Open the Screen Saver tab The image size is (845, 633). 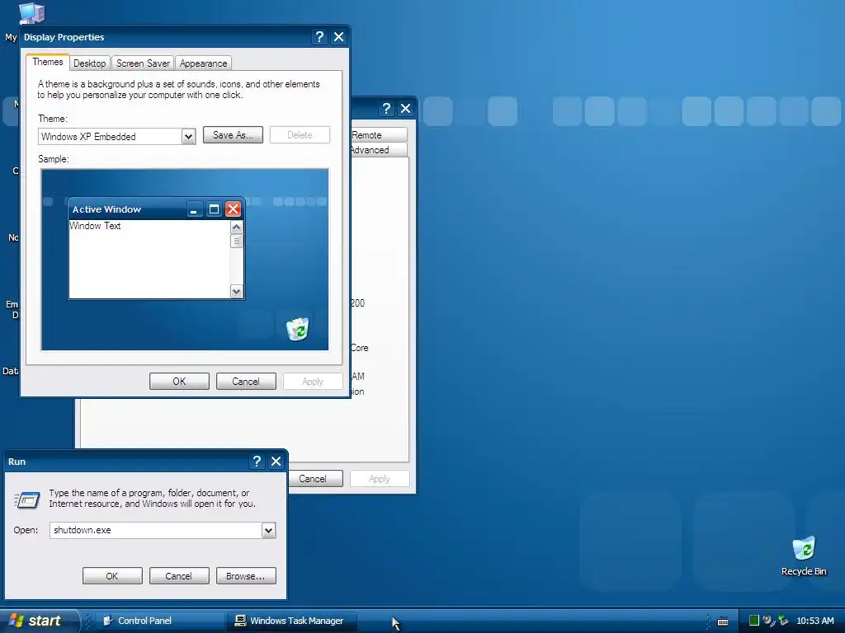click(143, 63)
